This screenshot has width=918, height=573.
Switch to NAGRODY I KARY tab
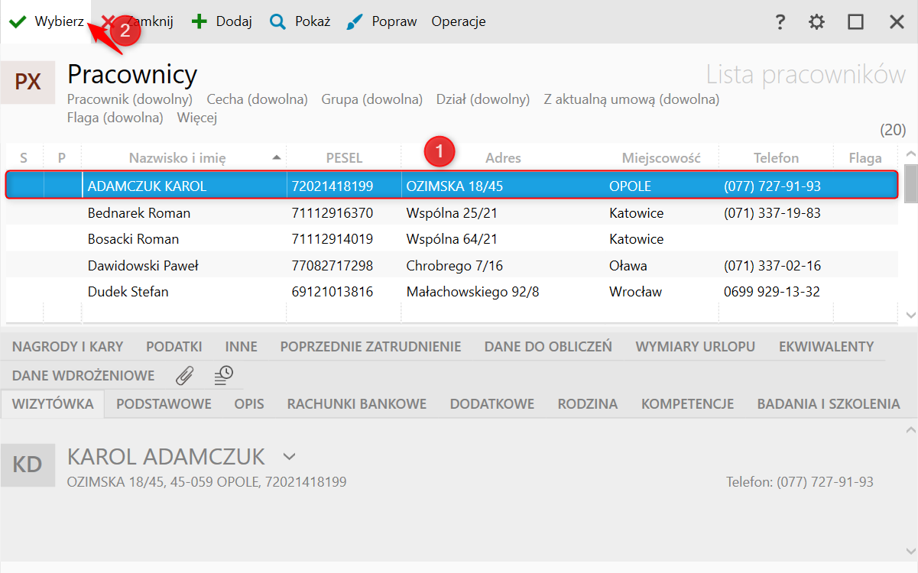pyautogui.click(x=67, y=347)
